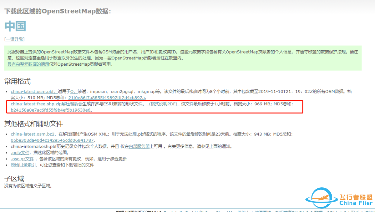Download china-latest.osm.pbf file
375x212 pixels.
click(33, 91)
